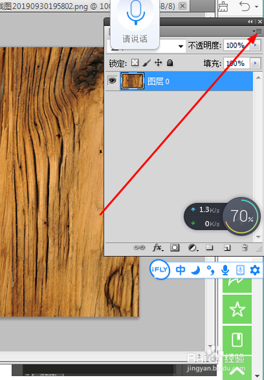
Task: Click the iFLY voice microphone button
Action: pos(135,13)
